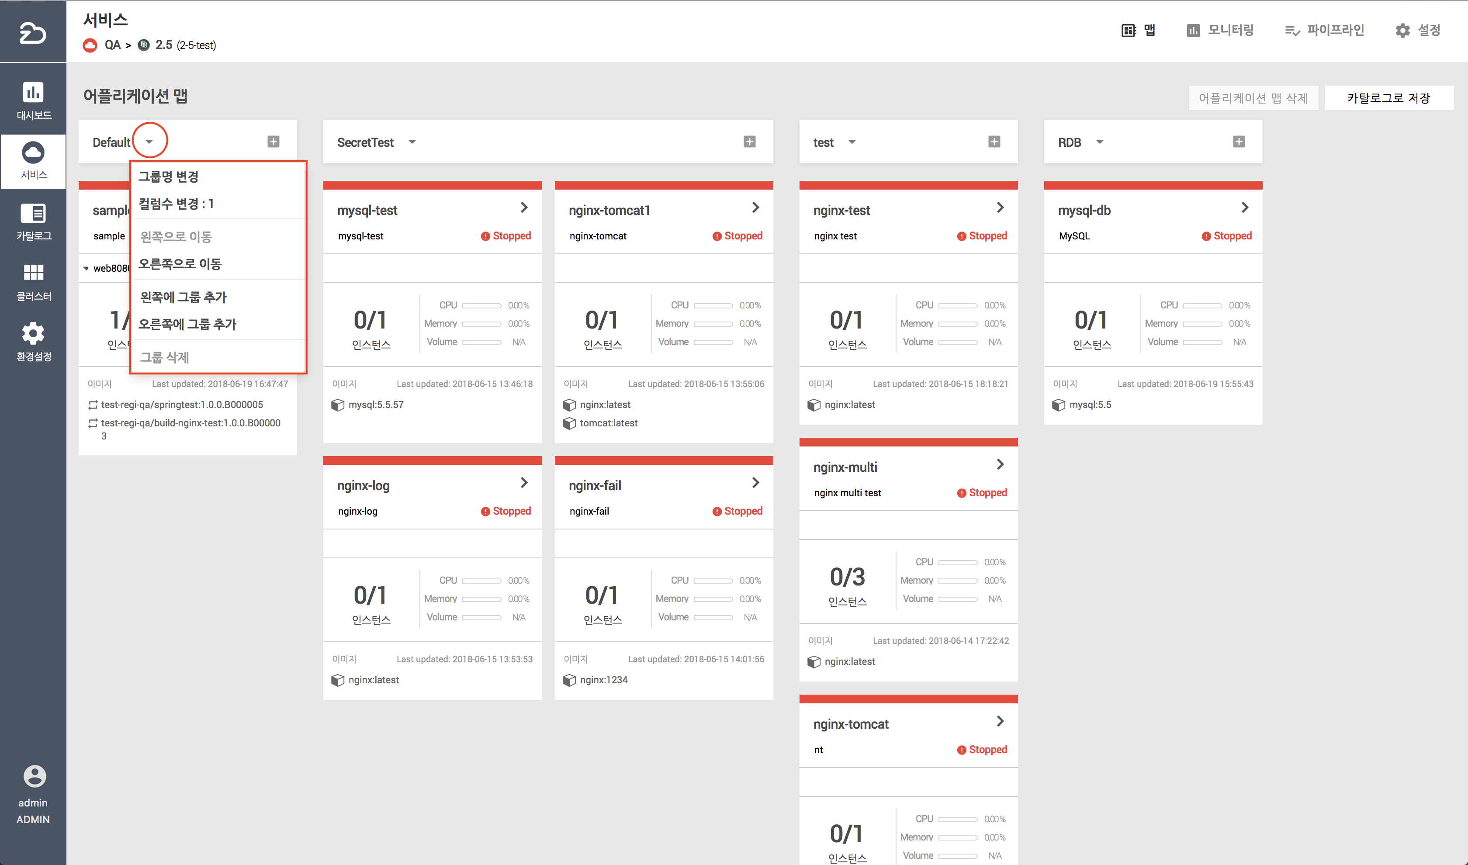Choose 오른쪽에 그룹 추가 from menu

(x=187, y=324)
